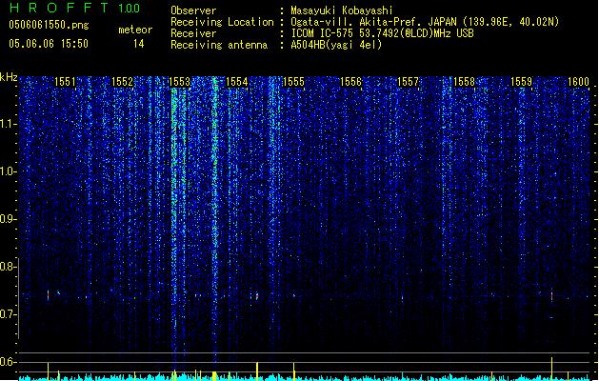This screenshot has width=599, height=381.
Task: Click the 1552 time marker
Action: pos(122,82)
